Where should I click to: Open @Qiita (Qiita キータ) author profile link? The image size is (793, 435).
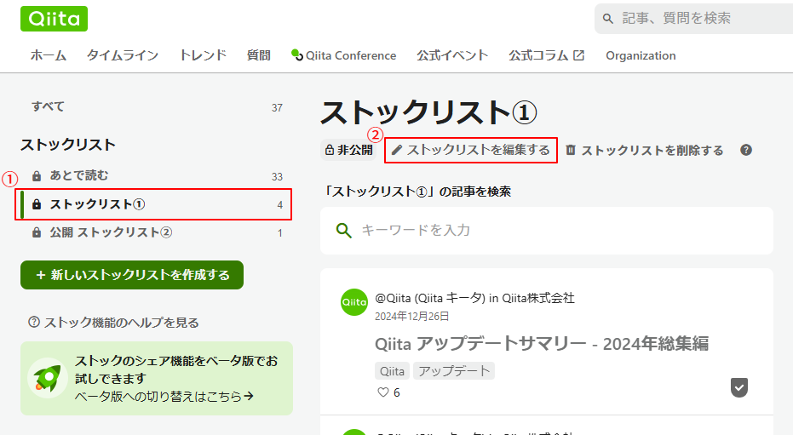(x=430, y=298)
